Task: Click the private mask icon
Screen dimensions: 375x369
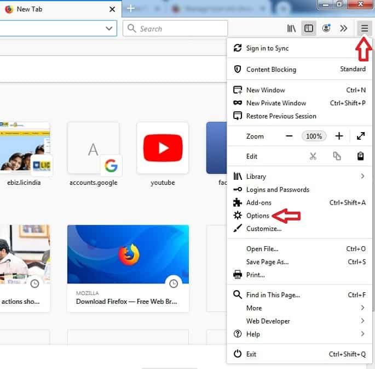Action: tap(237, 103)
